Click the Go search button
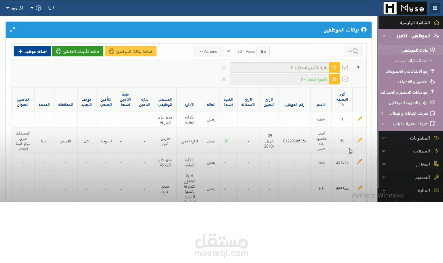443x263 pixels. (x=263, y=51)
